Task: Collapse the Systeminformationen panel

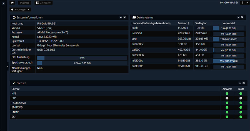Action: click(121, 17)
